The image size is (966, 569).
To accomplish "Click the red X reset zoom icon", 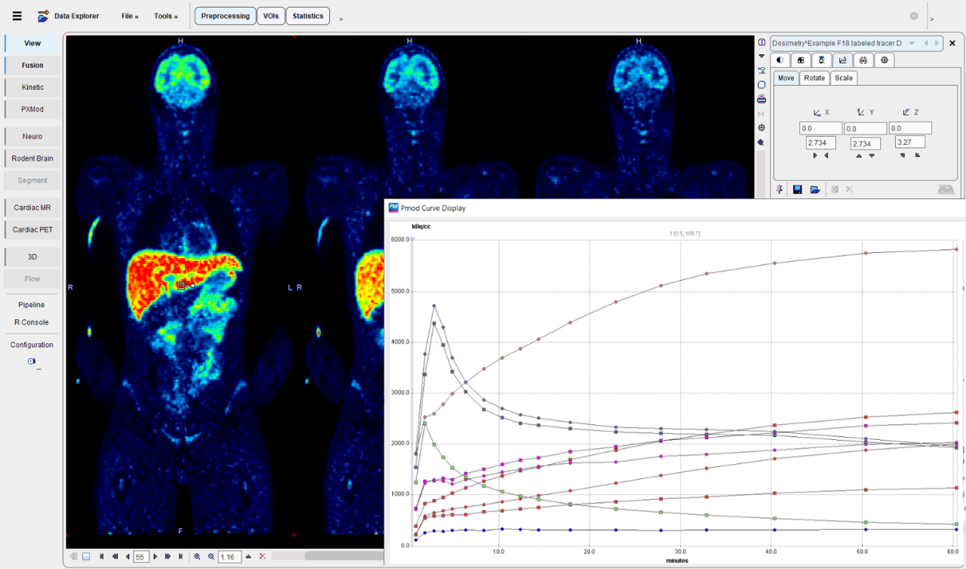I will coord(263,556).
